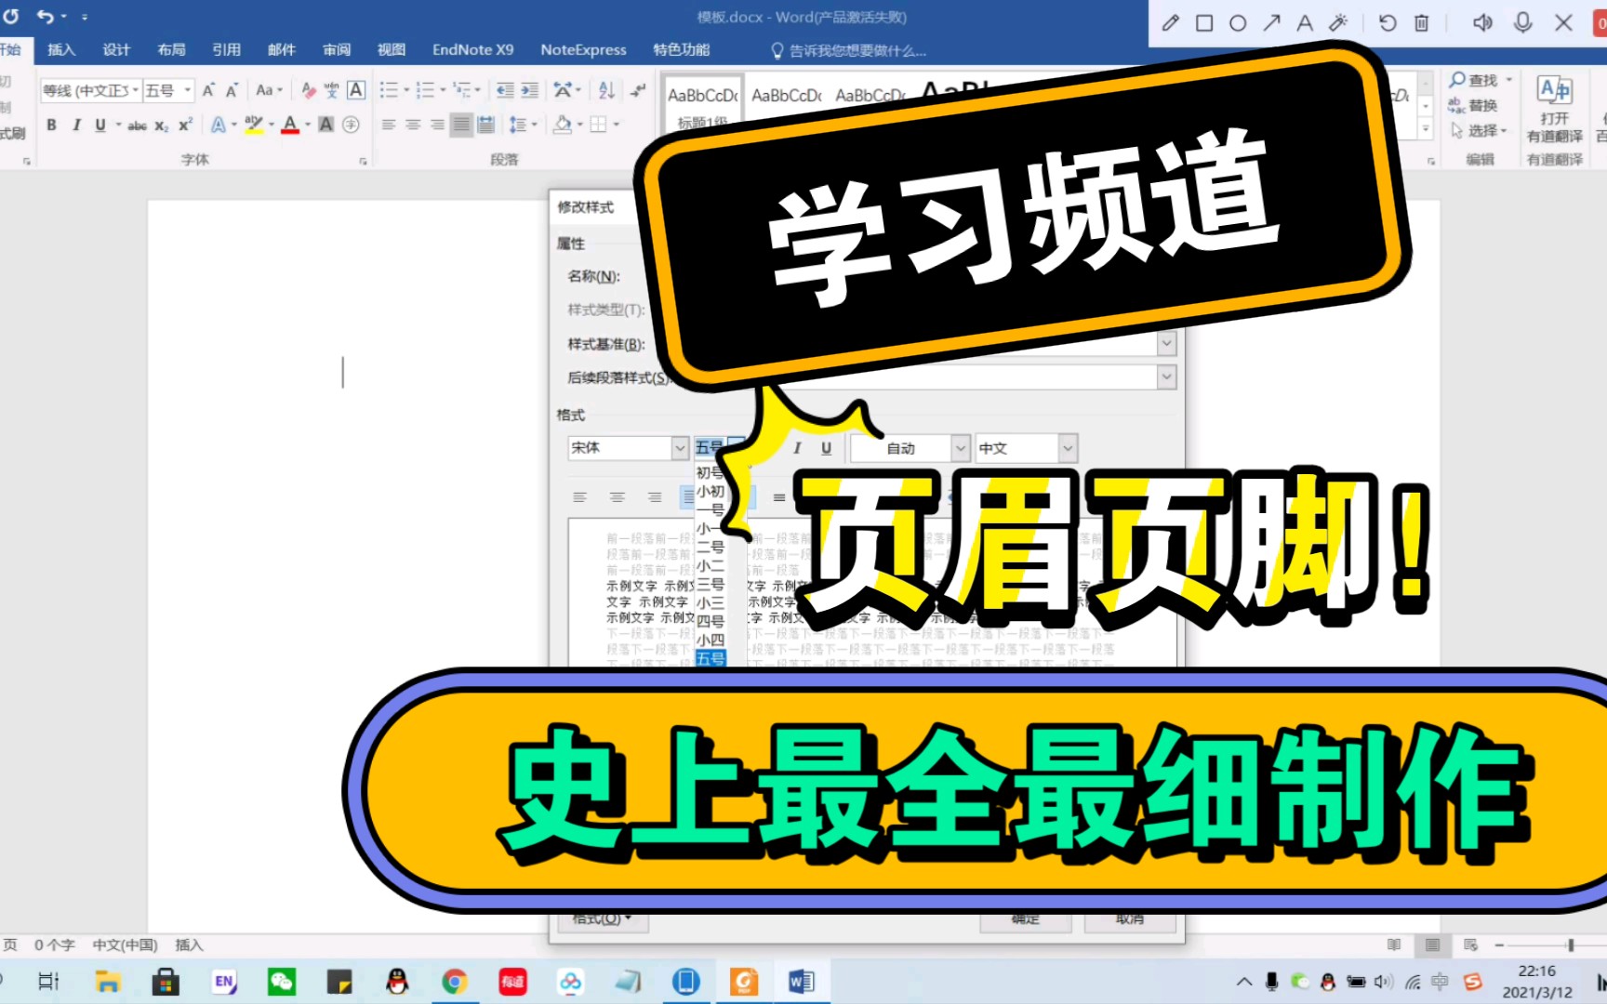Open the 设计 ribbon tab
The image size is (1607, 1004).
click(x=116, y=50)
